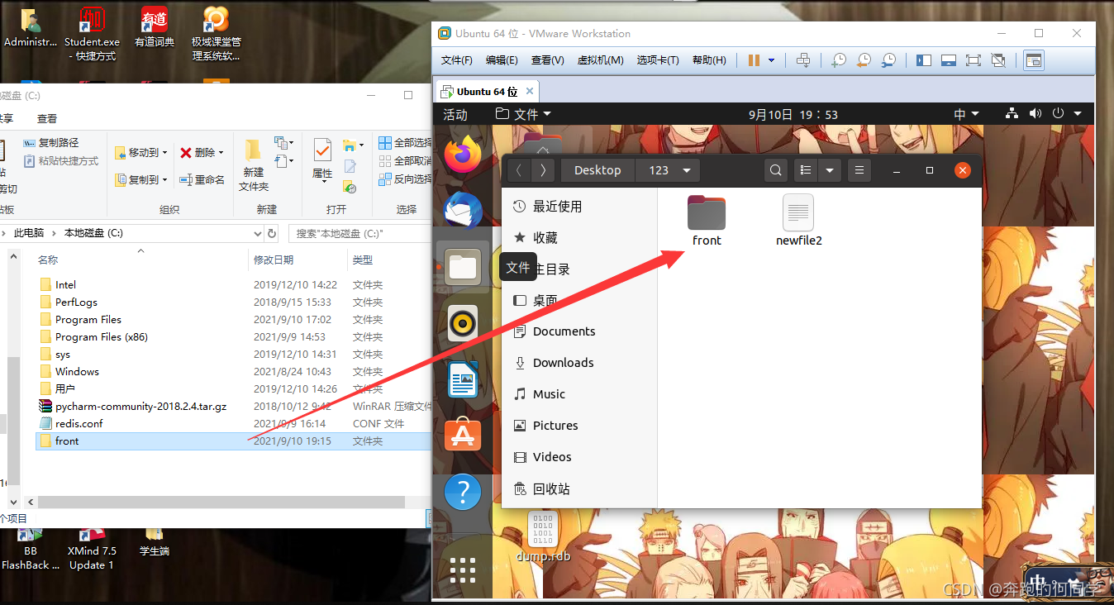Image resolution: width=1114 pixels, height=605 pixels.
Task: Click the Explorer search box for 本地磁盘 (C:)
Action: tap(360, 233)
